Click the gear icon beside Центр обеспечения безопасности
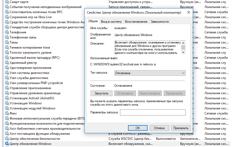Screen dimensions: 240x147 (x=7, y=138)
